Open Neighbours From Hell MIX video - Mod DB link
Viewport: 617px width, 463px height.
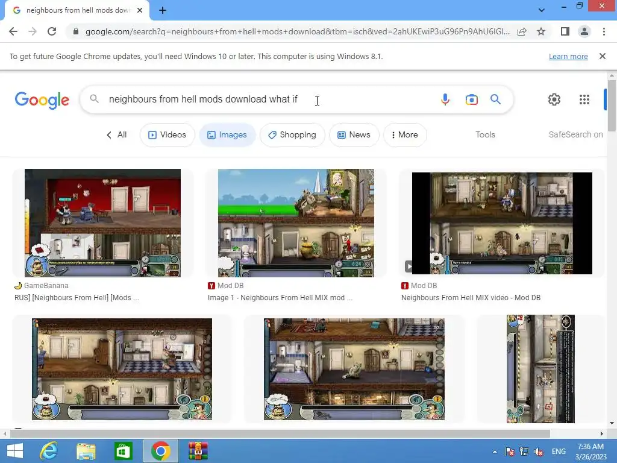click(x=471, y=298)
